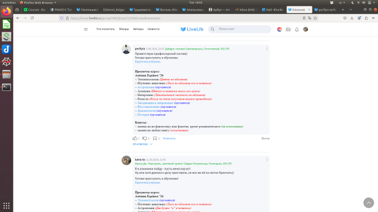Open 'Авторы' menu item
Viewport: 378px width, 212px height.
point(138,29)
